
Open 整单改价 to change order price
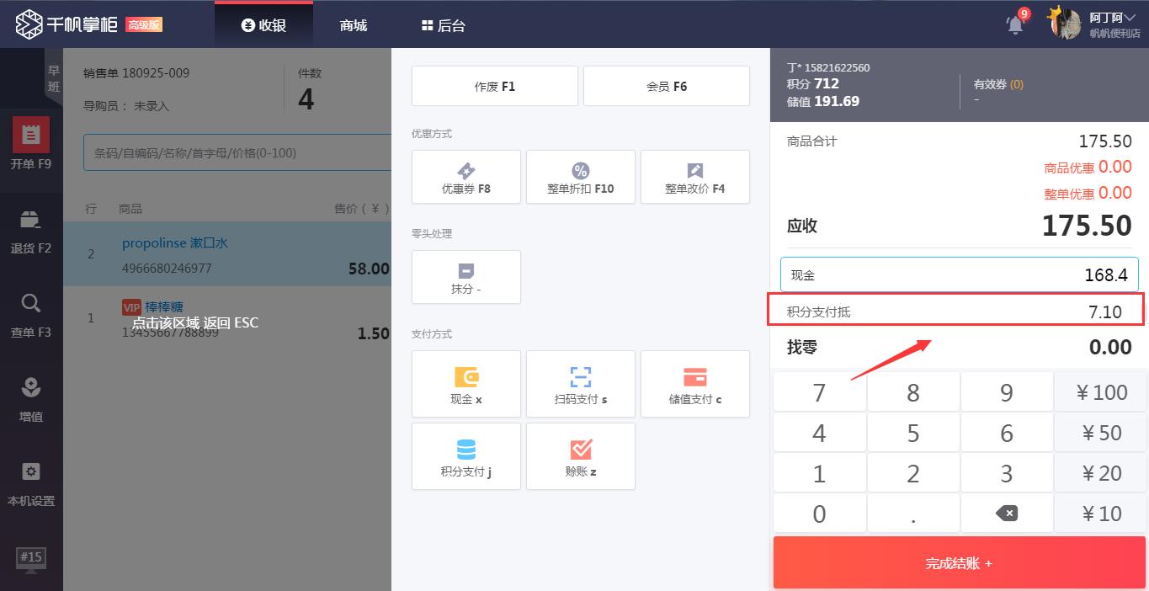(694, 177)
